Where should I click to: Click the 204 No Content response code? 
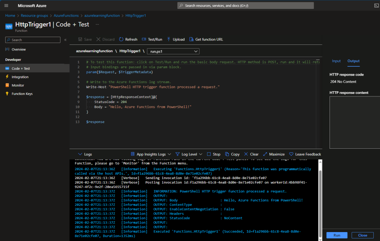point(343,82)
